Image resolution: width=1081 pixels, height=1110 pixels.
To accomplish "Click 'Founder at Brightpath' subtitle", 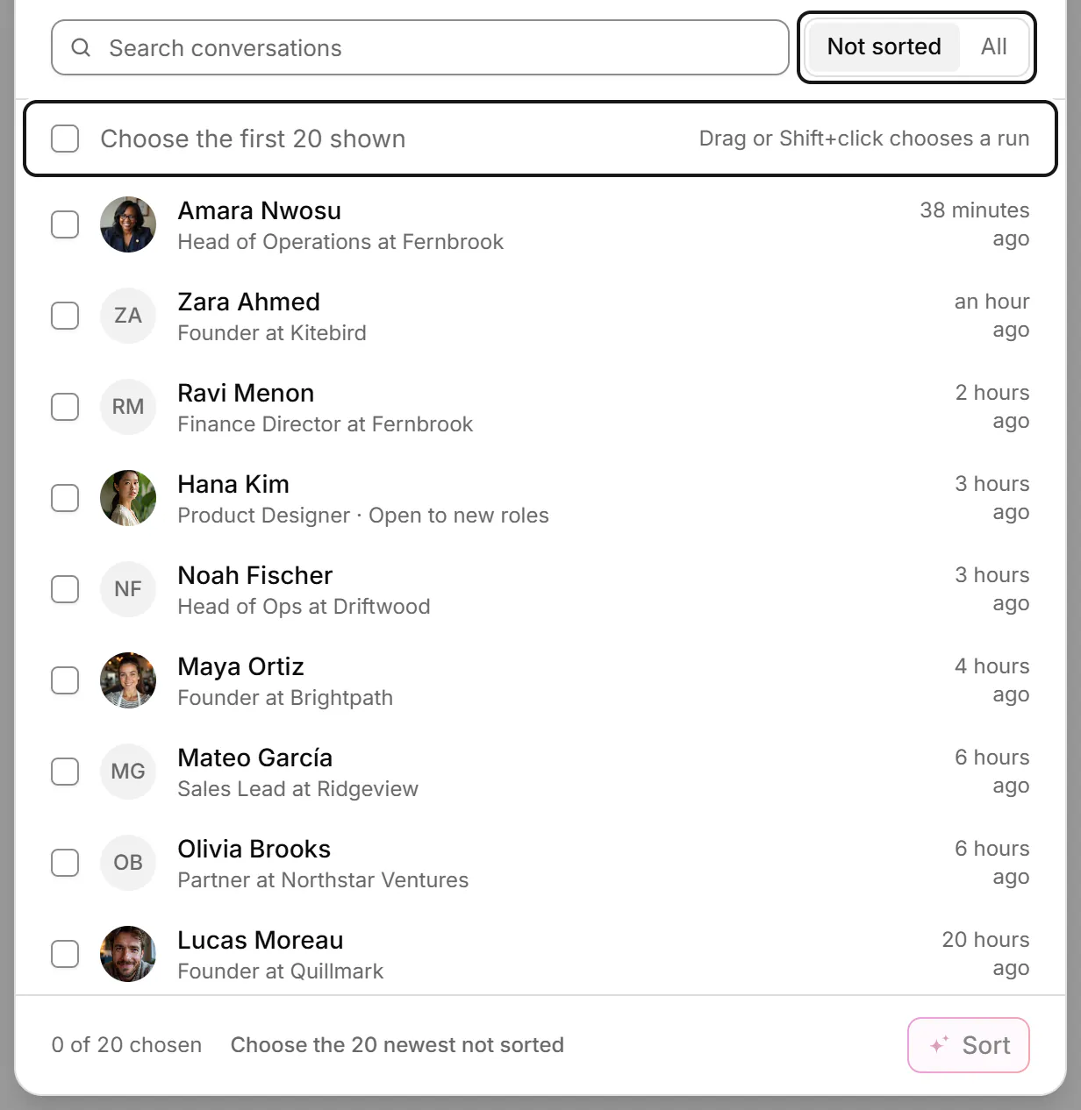I will [285, 698].
